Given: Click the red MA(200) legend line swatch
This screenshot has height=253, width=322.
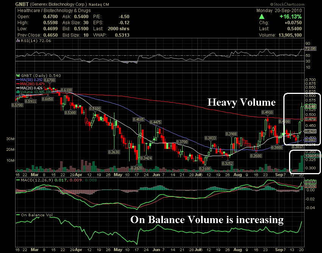Looking at the screenshot, I should click(x=18, y=84).
